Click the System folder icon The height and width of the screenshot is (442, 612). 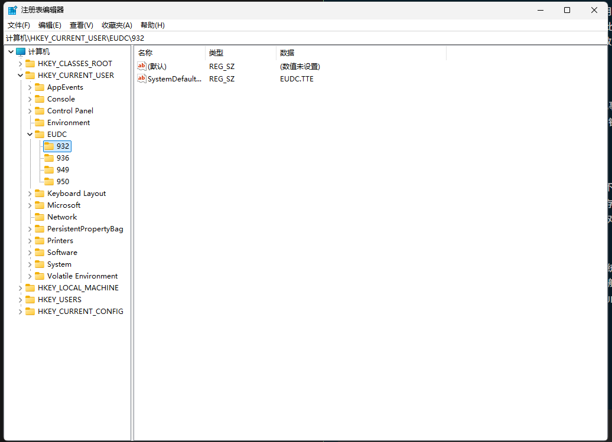coord(40,264)
